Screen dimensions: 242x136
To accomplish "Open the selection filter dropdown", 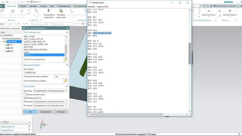I will pyautogui.click(x=41, y=24).
